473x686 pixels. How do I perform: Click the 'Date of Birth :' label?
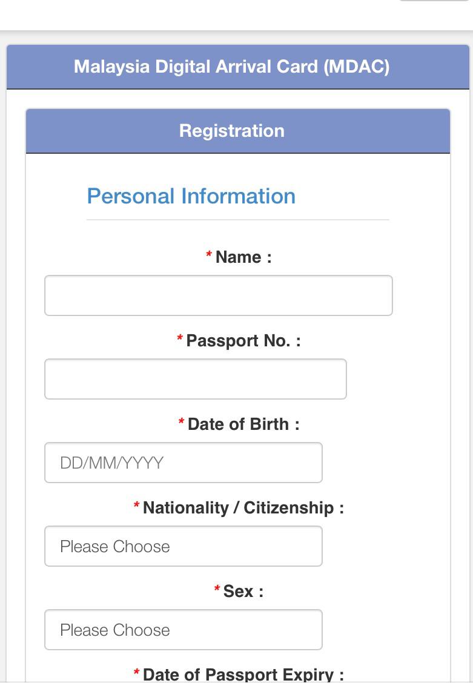click(243, 424)
